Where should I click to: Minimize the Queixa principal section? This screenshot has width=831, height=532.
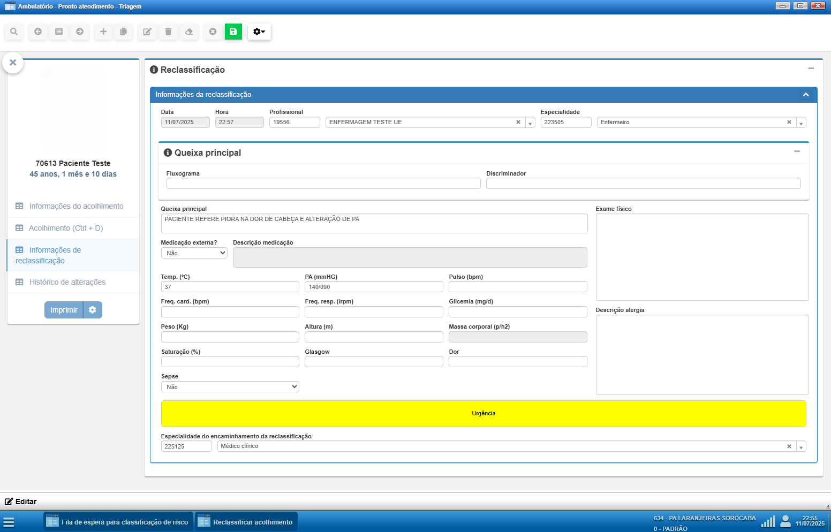(x=797, y=151)
